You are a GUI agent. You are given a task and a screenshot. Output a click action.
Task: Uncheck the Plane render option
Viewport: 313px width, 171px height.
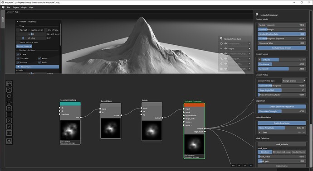click(x=18, y=54)
